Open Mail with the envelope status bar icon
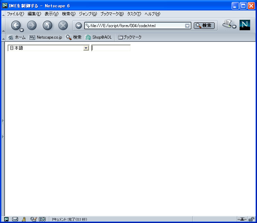 (15, 219)
